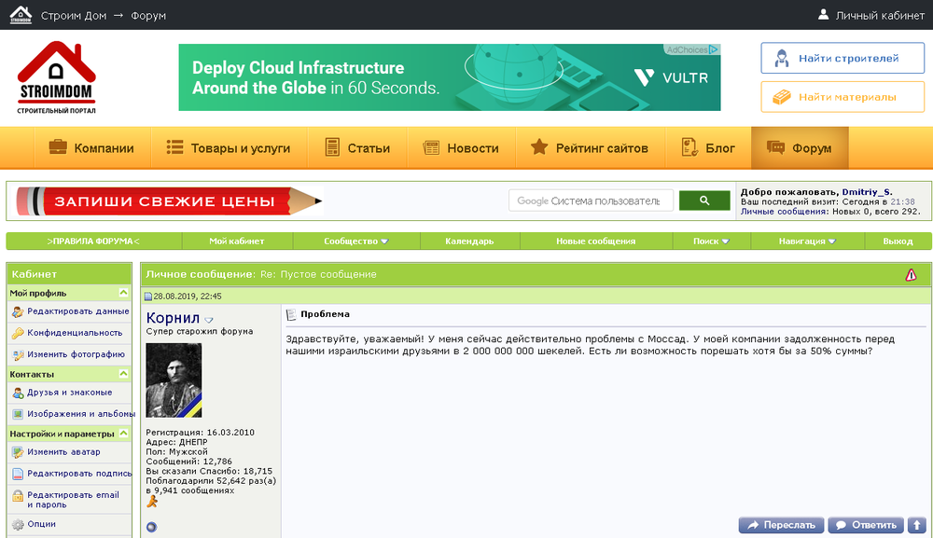This screenshot has height=538, width=933.
Task: Open the Компании main menu item
Action: click(x=91, y=147)
